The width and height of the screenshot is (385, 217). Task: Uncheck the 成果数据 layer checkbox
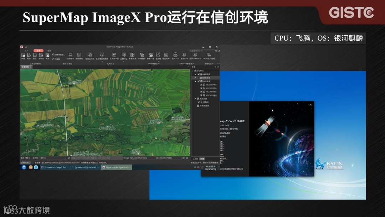199,74
